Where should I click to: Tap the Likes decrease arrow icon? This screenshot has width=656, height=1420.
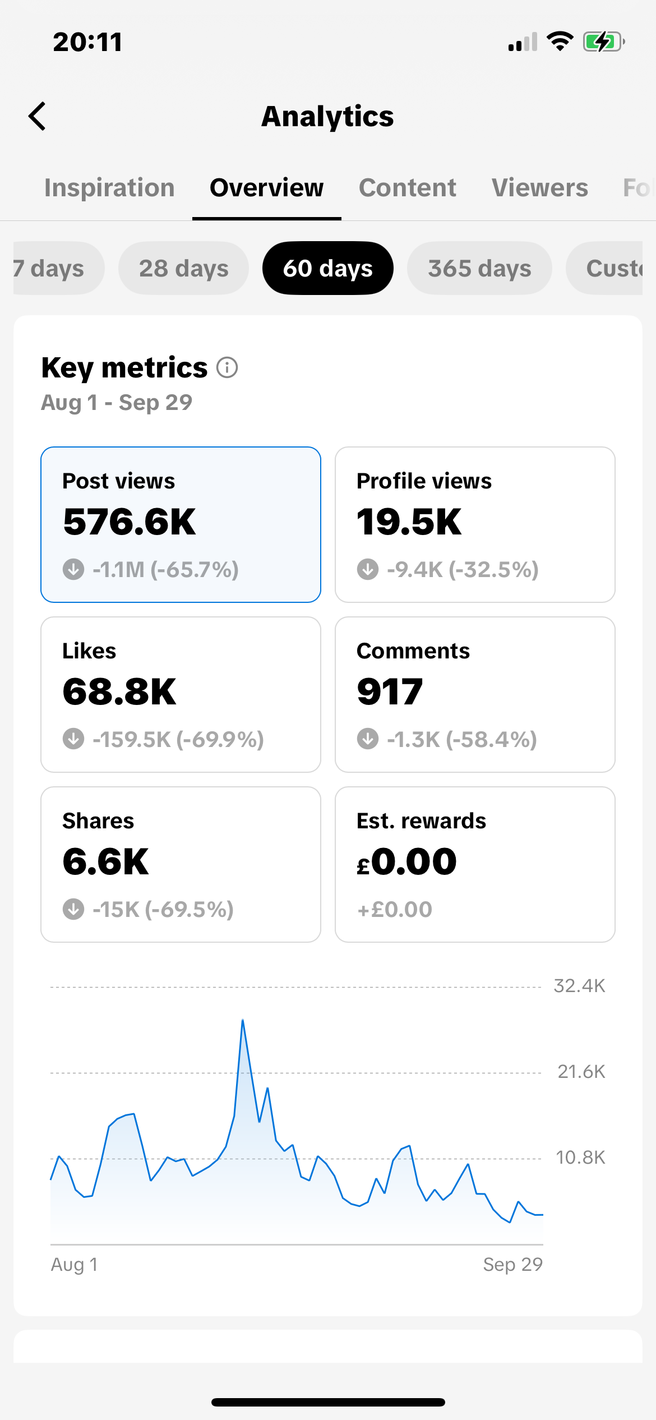[73, 739]
